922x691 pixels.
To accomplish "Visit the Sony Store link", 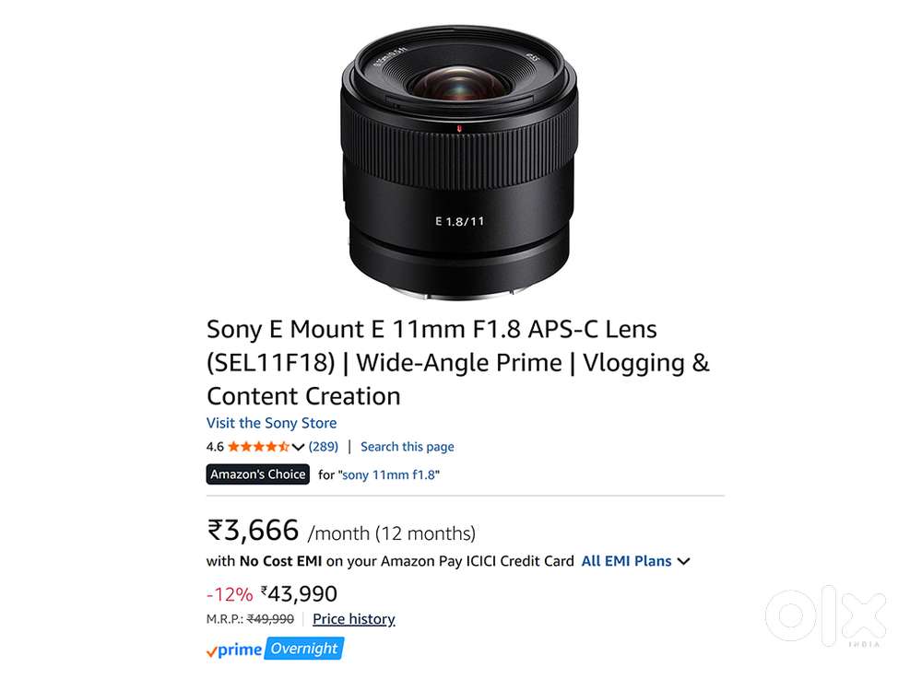I will click(271, 423).
